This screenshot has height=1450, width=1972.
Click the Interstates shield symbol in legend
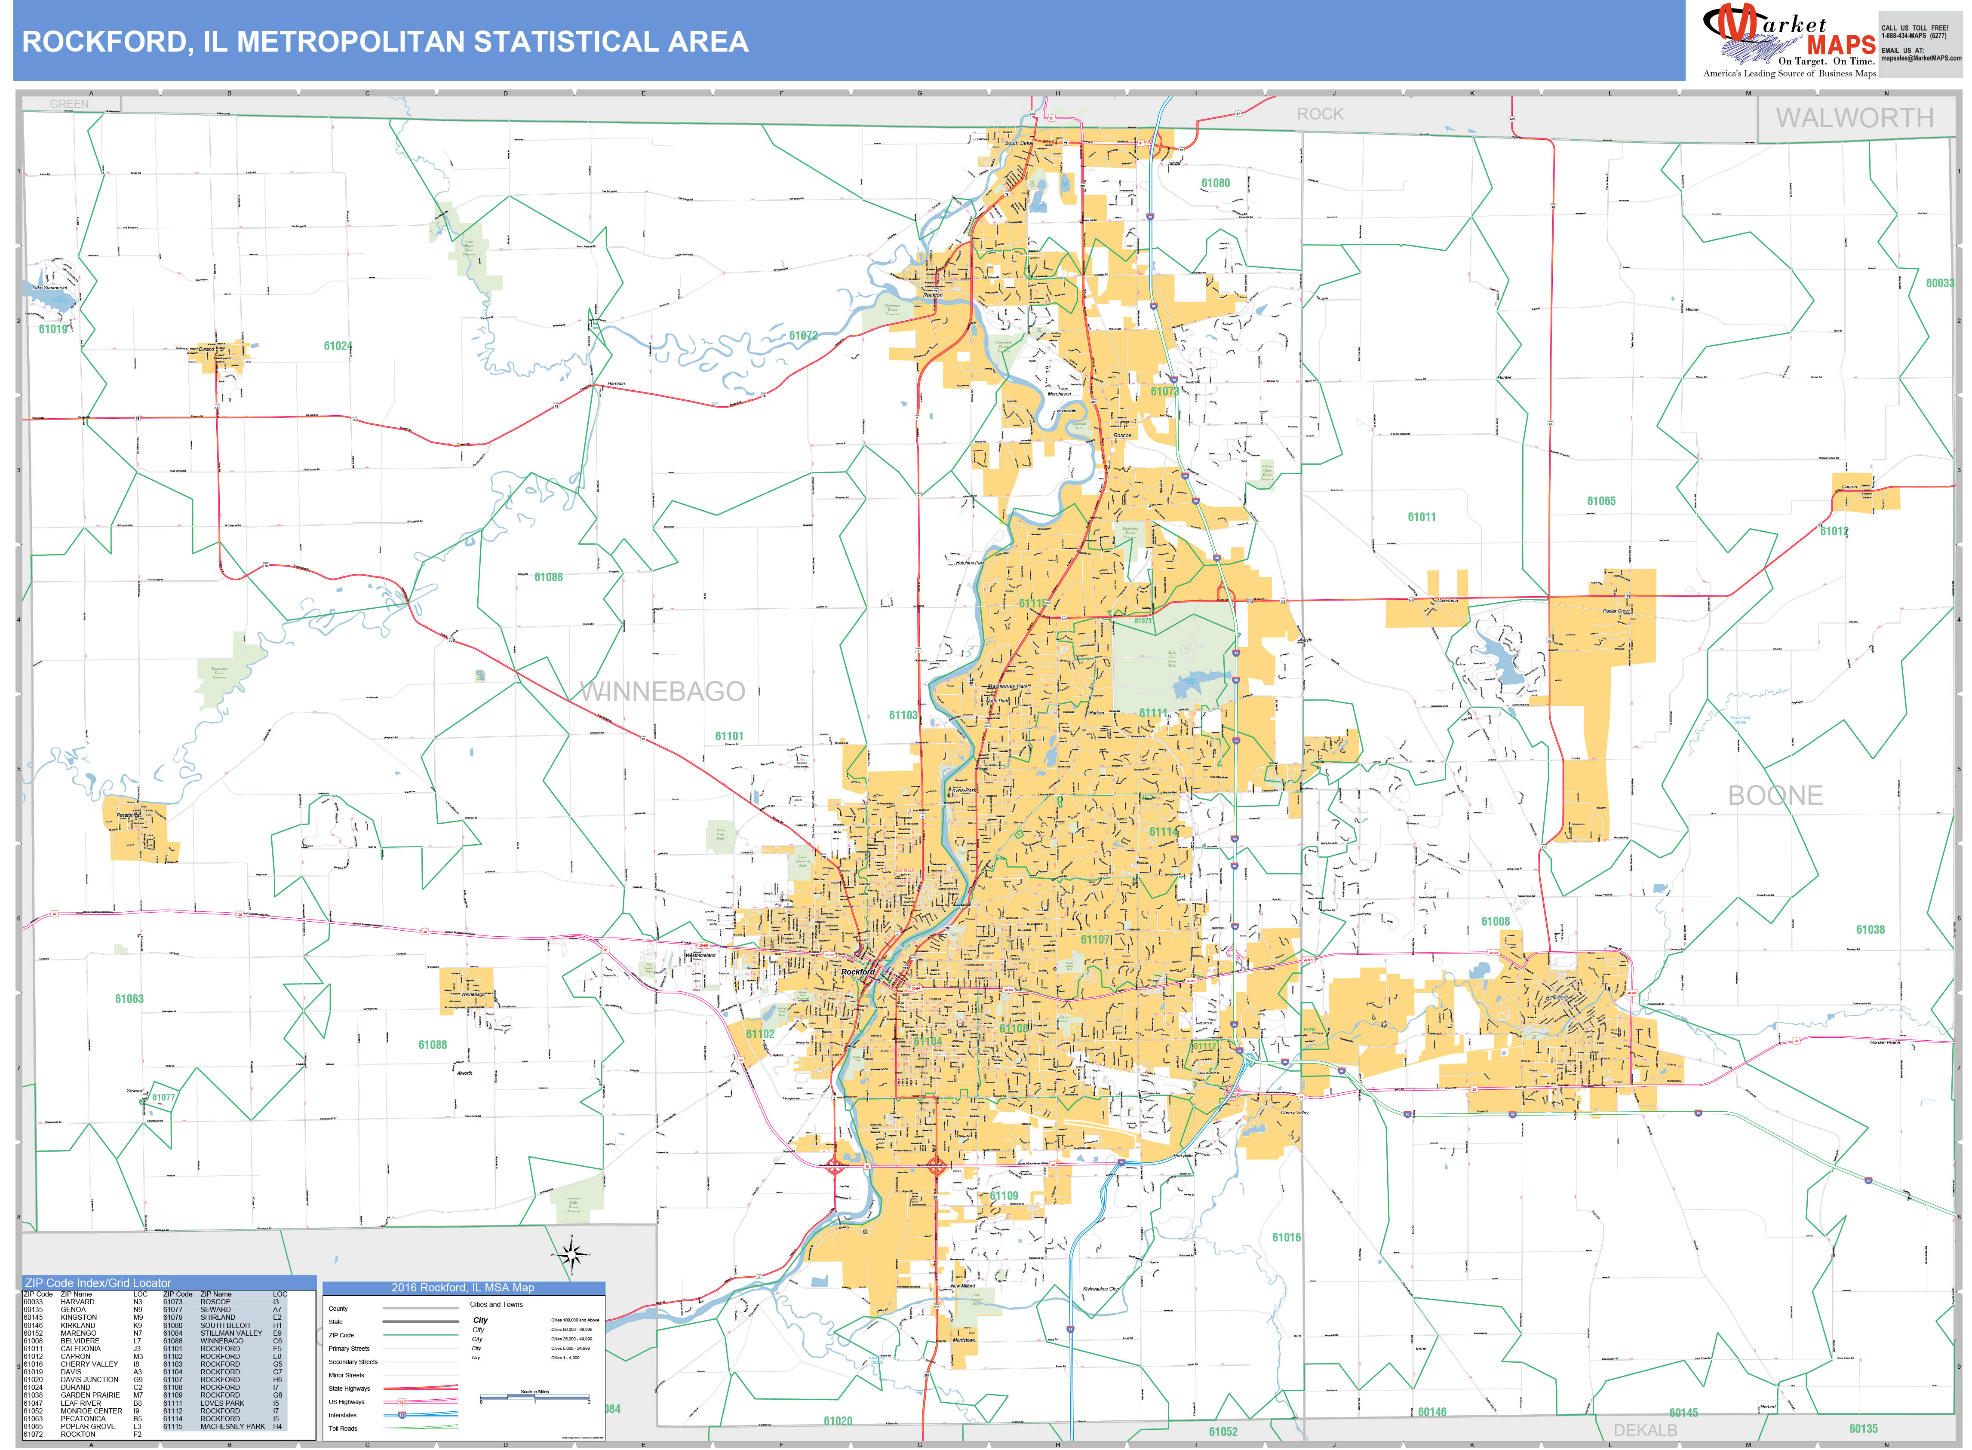pos(403,1415)
